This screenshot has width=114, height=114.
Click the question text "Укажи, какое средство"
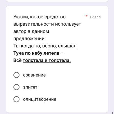pos(39,17)
